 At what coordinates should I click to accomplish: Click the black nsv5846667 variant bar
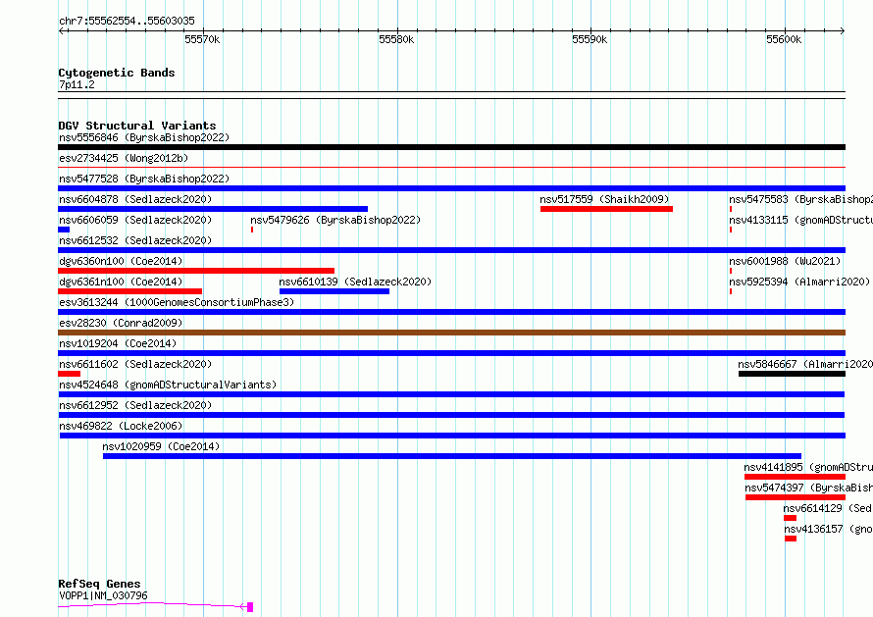click(792, 374)
